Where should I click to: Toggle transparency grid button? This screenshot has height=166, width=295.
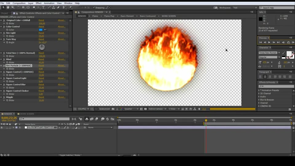coord(145,109)
